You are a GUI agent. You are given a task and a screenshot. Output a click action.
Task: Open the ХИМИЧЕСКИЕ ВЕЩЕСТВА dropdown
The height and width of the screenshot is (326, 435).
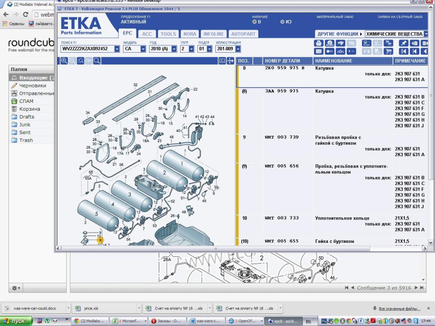(426, 34)
